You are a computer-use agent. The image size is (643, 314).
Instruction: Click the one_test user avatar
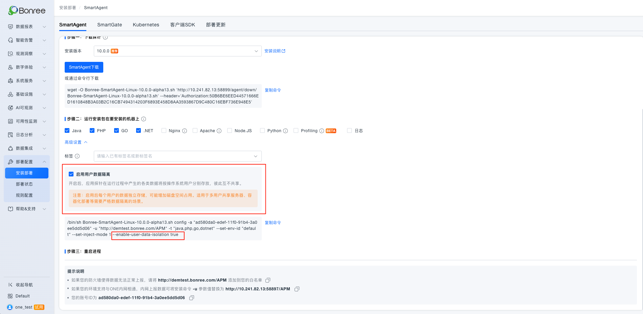[10, 307]
